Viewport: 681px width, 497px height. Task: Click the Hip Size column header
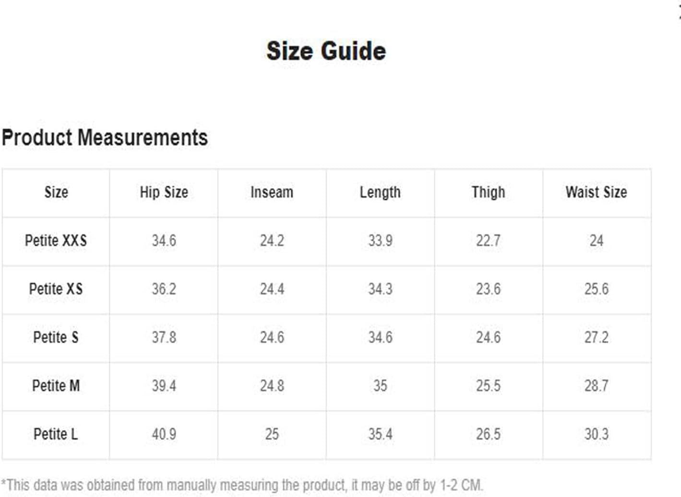(x=164, y=192)
